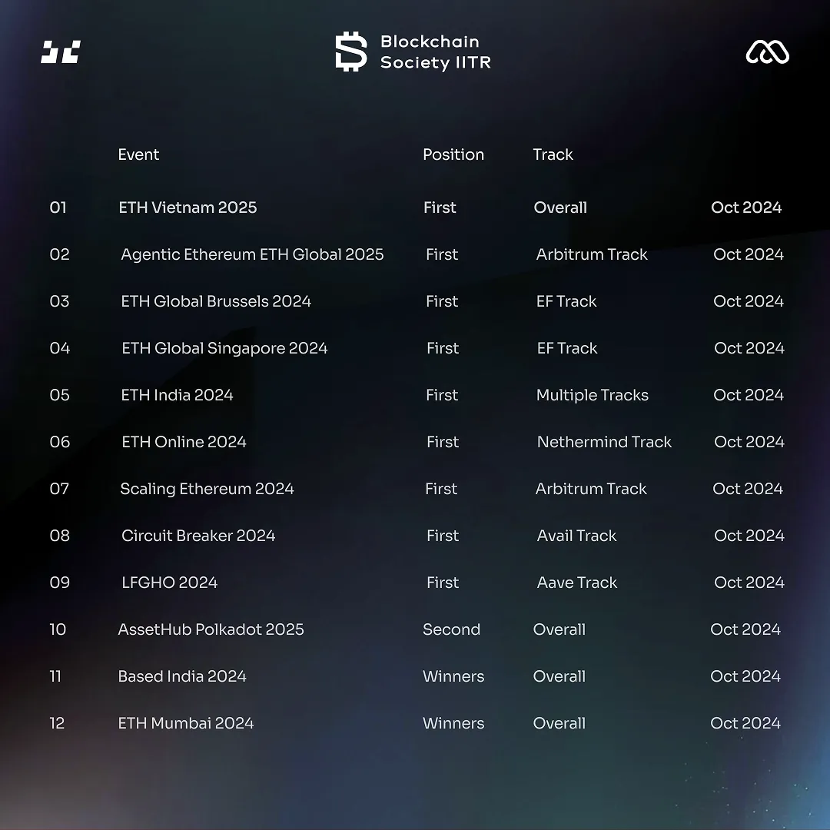Click the Track column header
The height and width of the screenshot is (830, 830).
click(x=553, y=154)
